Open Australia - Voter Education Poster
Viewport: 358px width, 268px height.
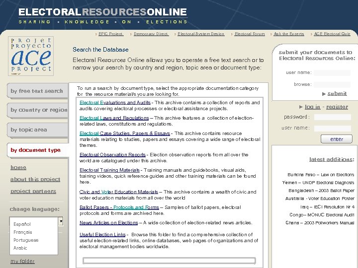320,199
